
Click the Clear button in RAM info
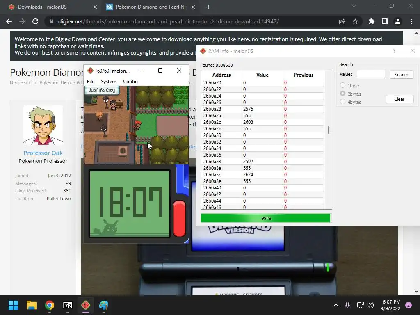click(x=399, y=99)
